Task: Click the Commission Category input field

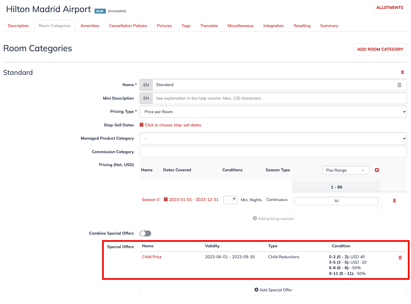Action: (x=273, y=152)
